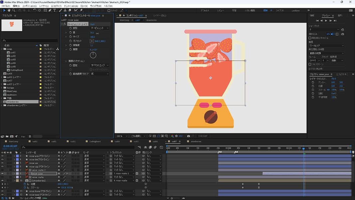Open the 100% magnification dropdown below viewer
Screen dimensions: 355x200
click(120, 136)
